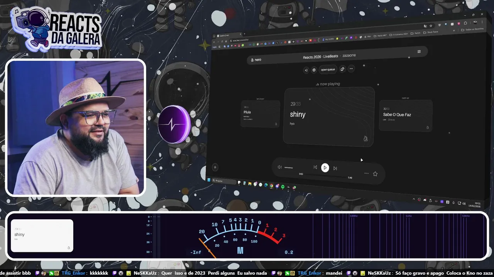
Task: Favorite the track with the star icon
Action: (375, 174)
